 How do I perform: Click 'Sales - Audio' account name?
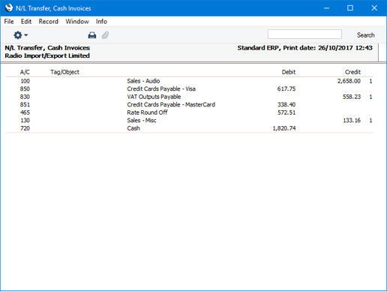[143, 81]
